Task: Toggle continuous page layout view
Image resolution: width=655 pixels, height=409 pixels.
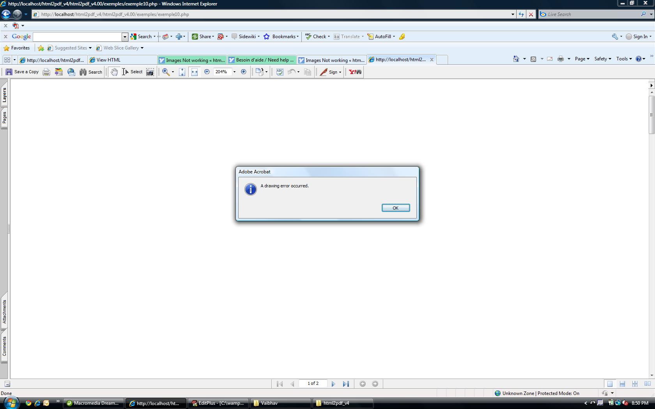Action: tap(622, 384)
